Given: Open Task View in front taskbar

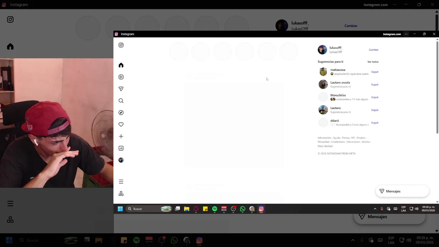Looking at the screenshot, I should pos(177,209).
